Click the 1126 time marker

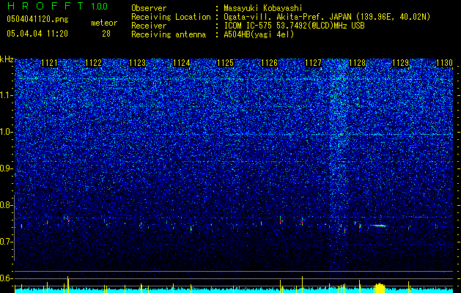click(269, 63)
